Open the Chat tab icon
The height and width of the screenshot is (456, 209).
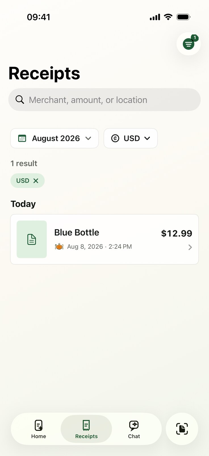pyautogui.click(x=134, y=426)
